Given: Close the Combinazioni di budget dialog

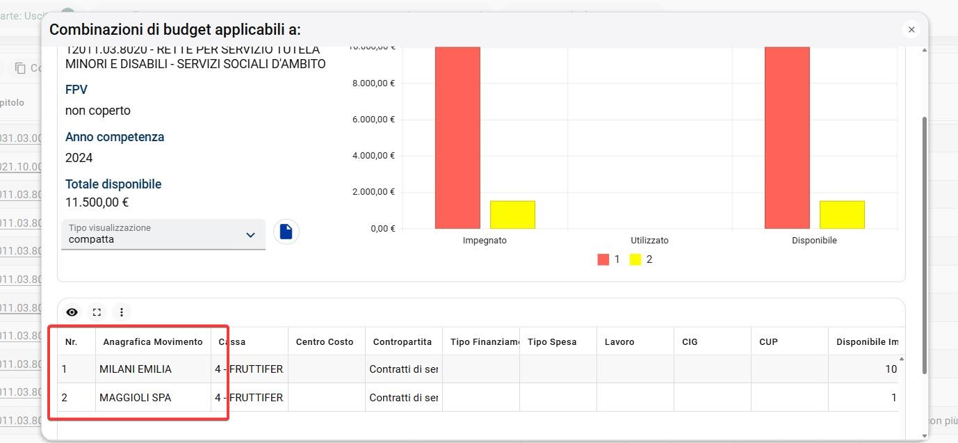Looking at the screenshot, I should tap(911, 29).
